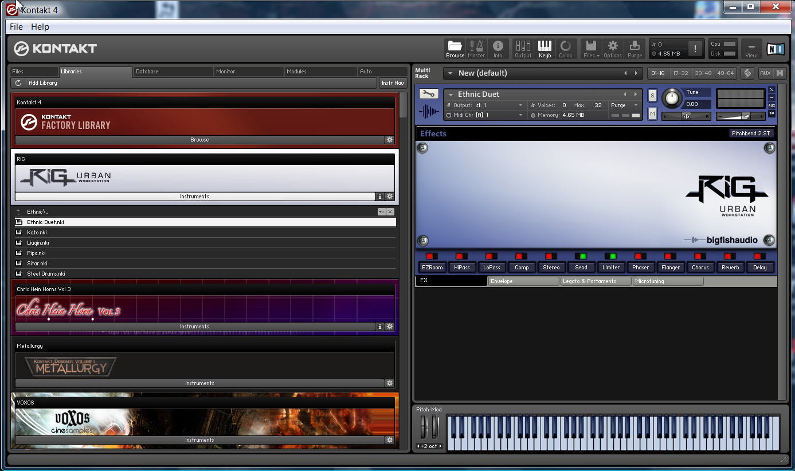This screenshot has width=795, height=471.
Task: Toggle the Keyb on-screen keyboard icon
Action: click(x=545, y=49)
